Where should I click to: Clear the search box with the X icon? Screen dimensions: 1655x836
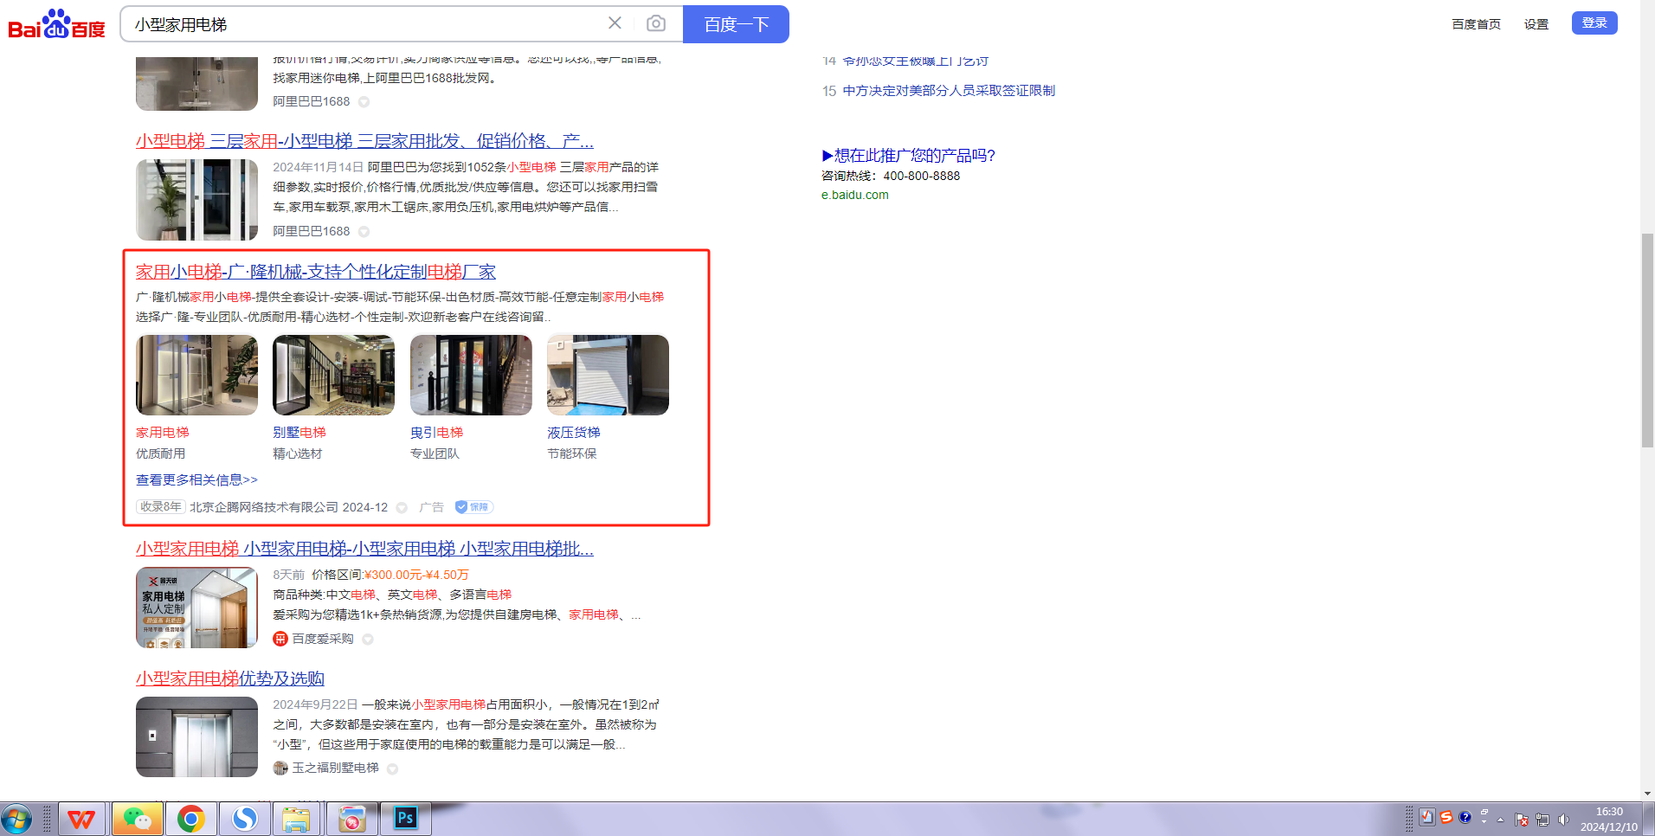click(x=615, y=23)
